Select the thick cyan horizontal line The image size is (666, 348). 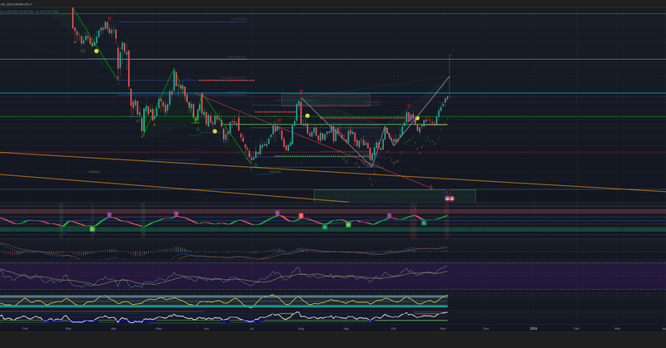(333, 93)
